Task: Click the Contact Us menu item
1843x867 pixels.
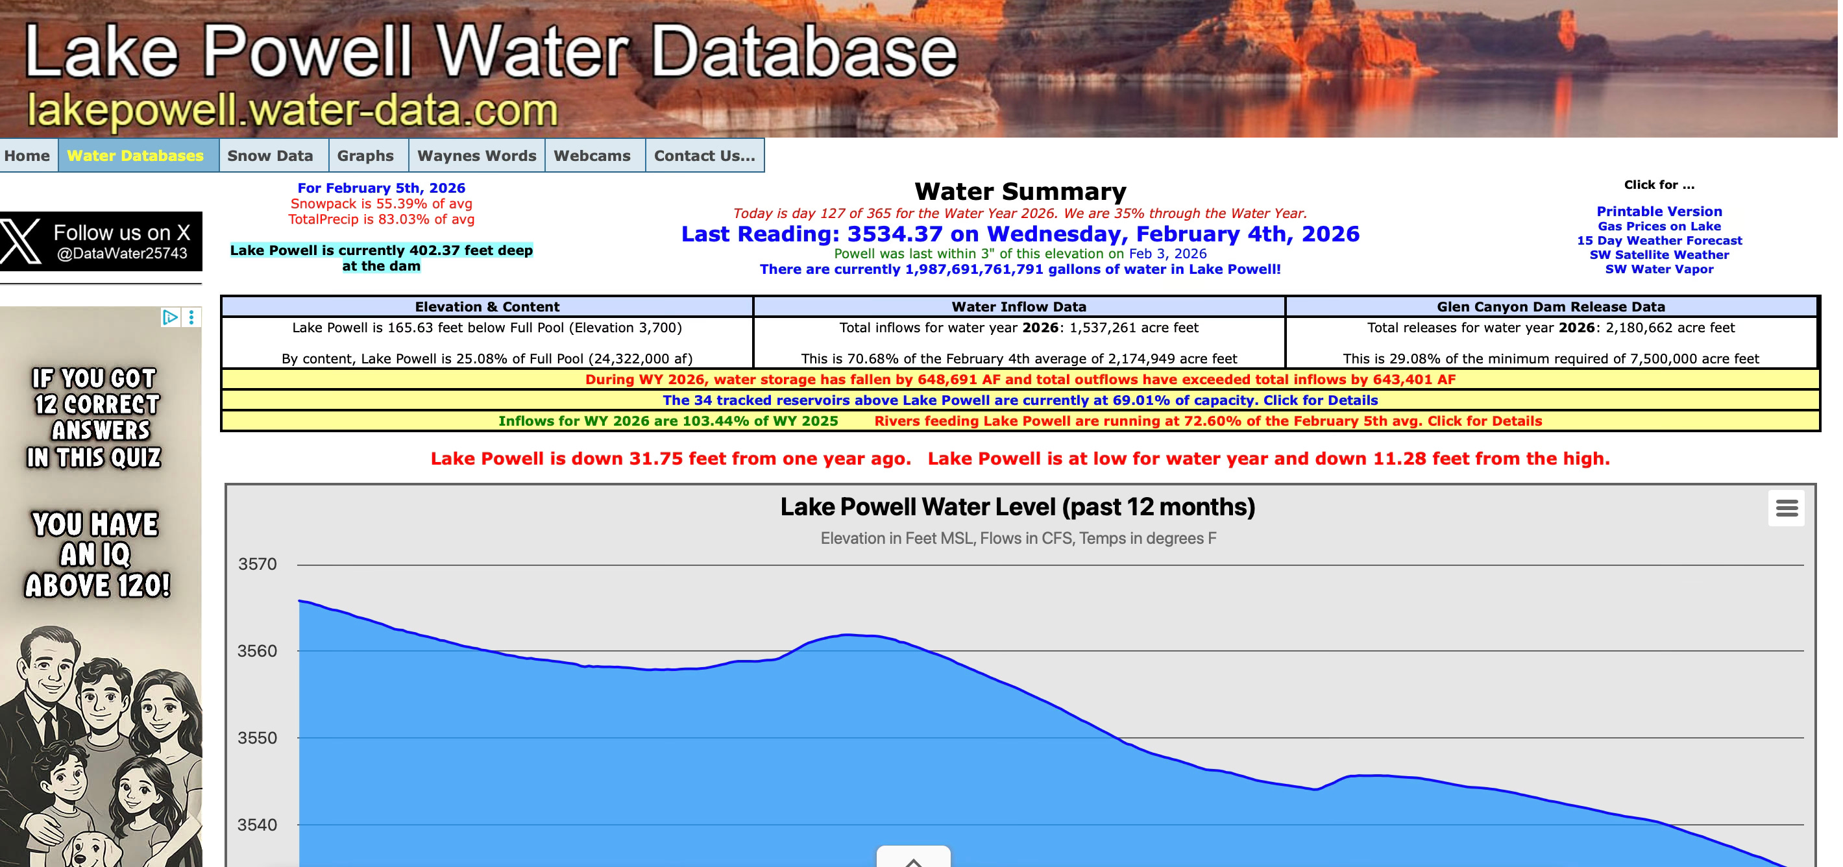Action: [704, 155]
